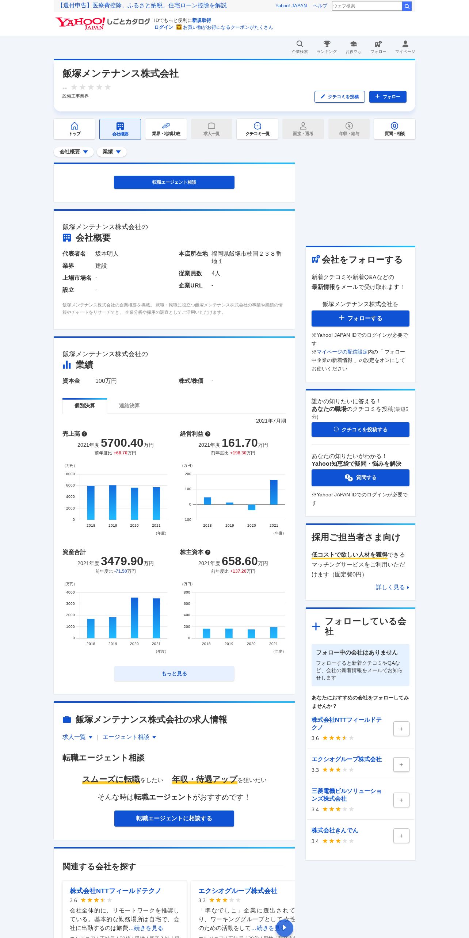The image size is (469, 938).
Task: Select 会社概要 tab
Action: point(120,129)
